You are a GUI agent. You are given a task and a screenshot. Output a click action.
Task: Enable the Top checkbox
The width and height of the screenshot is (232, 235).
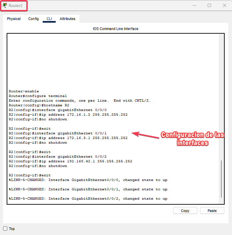coord(5,229)
